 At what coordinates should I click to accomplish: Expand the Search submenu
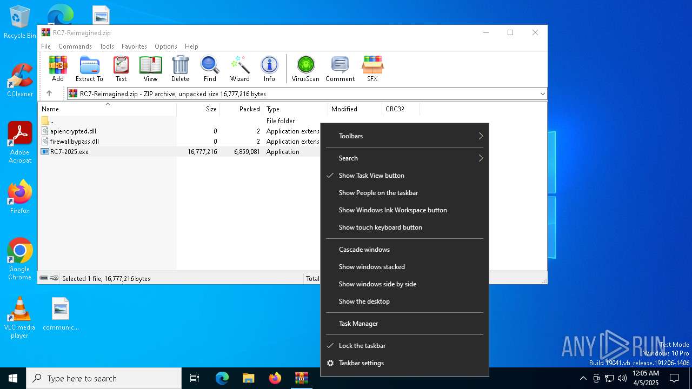point(404,158)
